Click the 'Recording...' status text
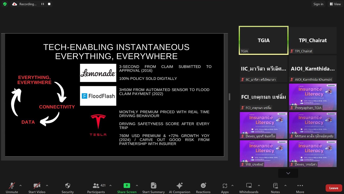Viewport: 344px width, 194px height. pyautogui.click(x=28, y=4)
